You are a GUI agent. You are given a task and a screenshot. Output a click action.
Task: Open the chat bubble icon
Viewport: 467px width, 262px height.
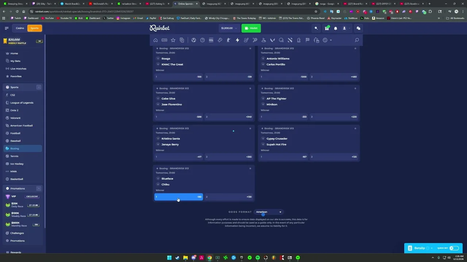pos(358,28)
